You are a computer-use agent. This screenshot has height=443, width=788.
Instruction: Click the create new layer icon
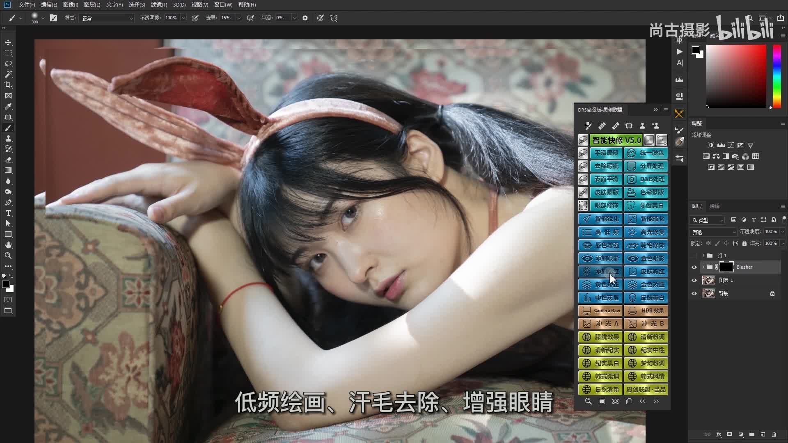pyautogui.click(x=763, y=434)
